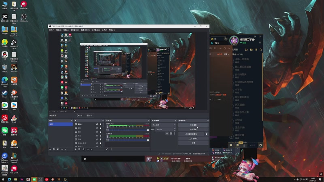Screen dimensions: 324x182
Task: Open source properties gear in sources toolbar
Action: tap(83, 149)
